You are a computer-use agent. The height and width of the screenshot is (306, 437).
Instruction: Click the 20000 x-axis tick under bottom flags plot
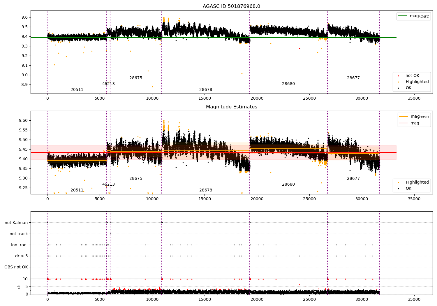pyautogui.click(x=257, y=299)
